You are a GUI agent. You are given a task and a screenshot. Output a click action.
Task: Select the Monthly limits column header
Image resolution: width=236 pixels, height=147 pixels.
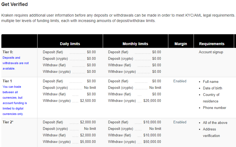pos(135,44)
